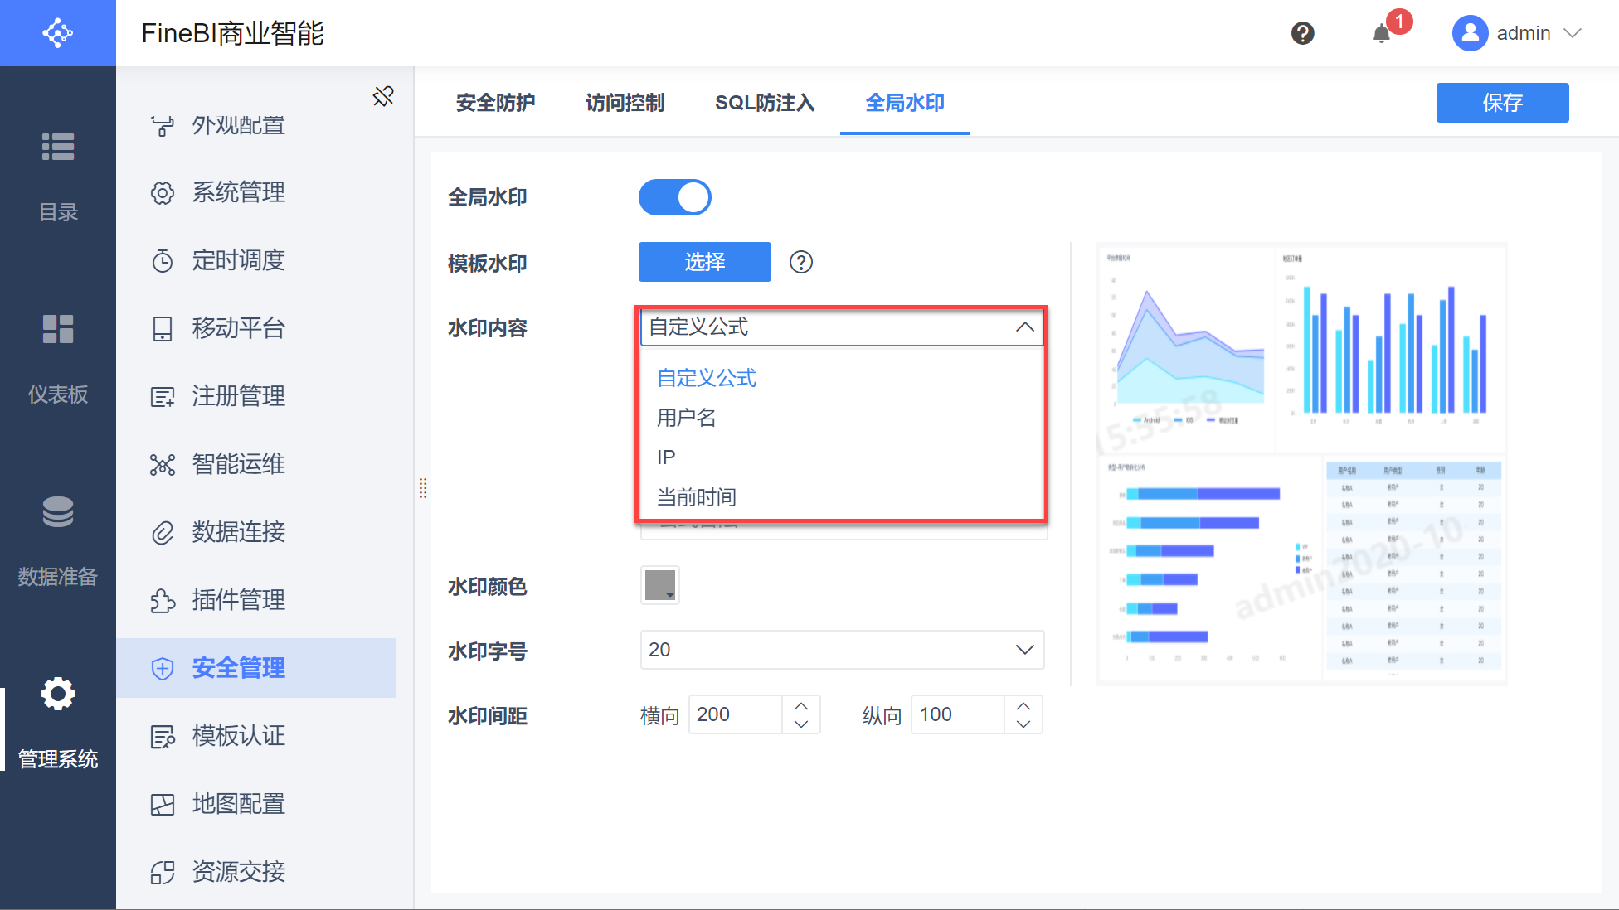Open the notifications bell icon
Viewport: 1619px width, 910px height.
[1381, 34]
